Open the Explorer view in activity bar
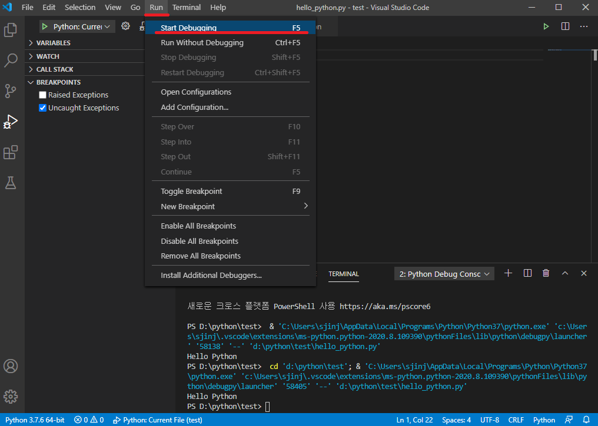 [x=10, y=30]
